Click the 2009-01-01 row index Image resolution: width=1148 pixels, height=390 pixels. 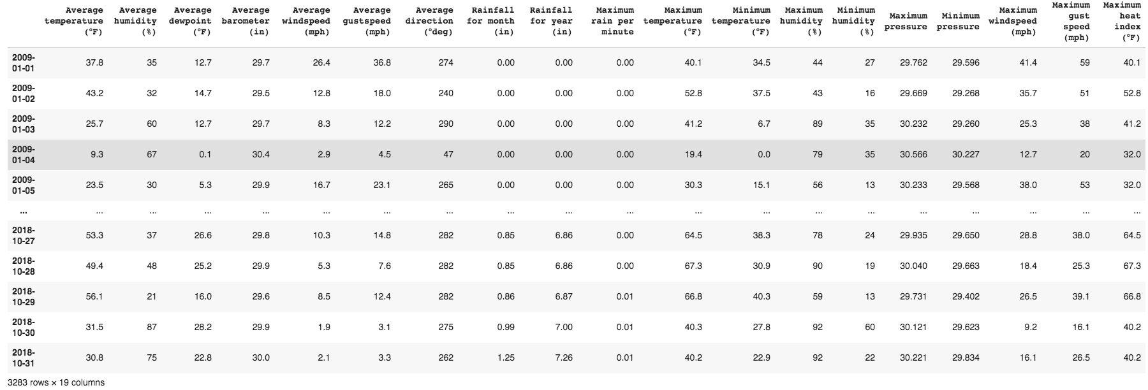(x=24, y=62)
